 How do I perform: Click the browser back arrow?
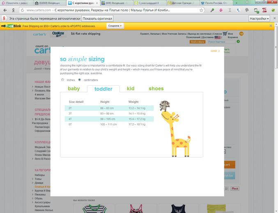tap(5, 10)
